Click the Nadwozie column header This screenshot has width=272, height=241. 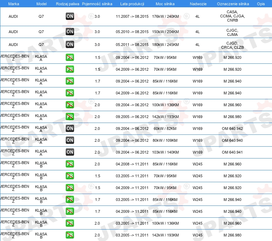point(198,4)
